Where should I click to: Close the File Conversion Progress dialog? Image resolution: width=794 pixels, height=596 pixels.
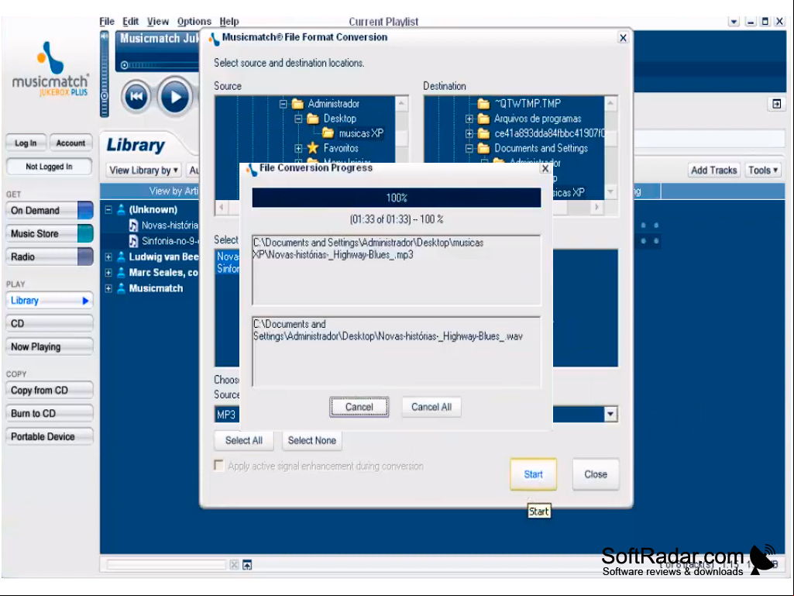[545, 169]
